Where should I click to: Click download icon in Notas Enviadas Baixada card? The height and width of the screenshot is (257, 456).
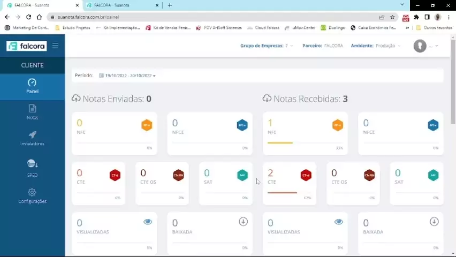pos(243,222)
